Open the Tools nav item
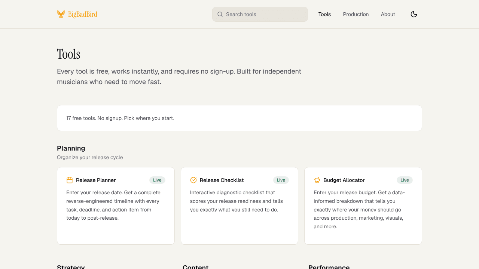Screen dimensions: 479x269 point(324,14)
